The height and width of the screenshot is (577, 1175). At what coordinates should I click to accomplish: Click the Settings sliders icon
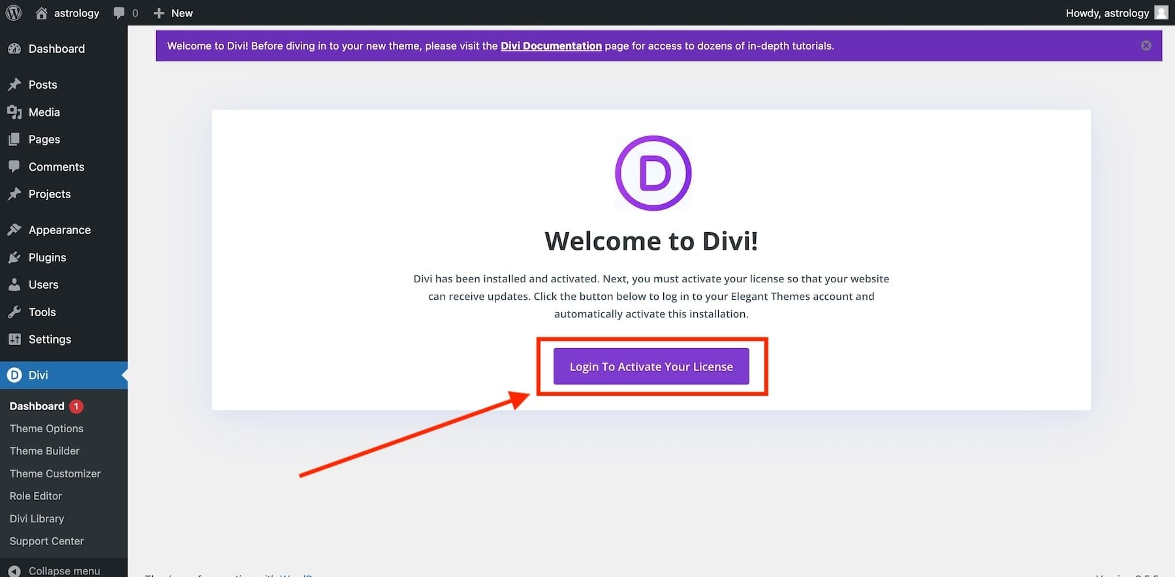14,339
